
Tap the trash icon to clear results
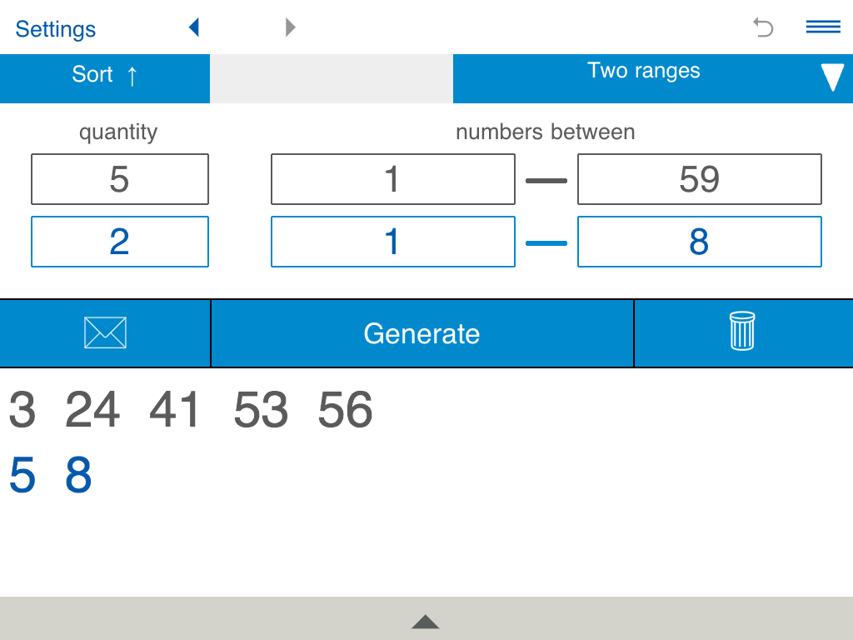(x=742, y=332)
